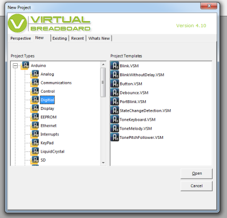Screen dimensions: 227x218
Task: Click the Digitial project type icon
Action: click(35, 100)
